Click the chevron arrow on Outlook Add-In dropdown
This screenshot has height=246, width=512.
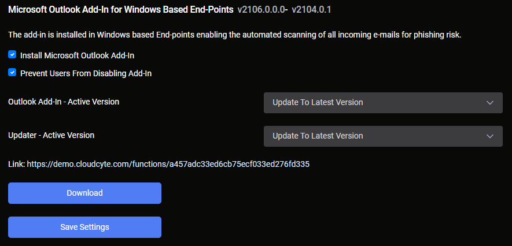(x=490, y=103)
